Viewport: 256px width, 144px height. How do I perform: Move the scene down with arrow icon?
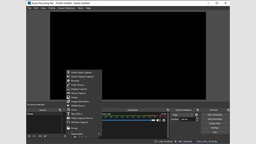(x=45, y=136)
